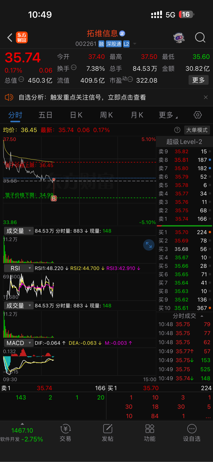Expand the stock tags dropdown arrow
The image size is (213, 462).
(x=135, y=44)
